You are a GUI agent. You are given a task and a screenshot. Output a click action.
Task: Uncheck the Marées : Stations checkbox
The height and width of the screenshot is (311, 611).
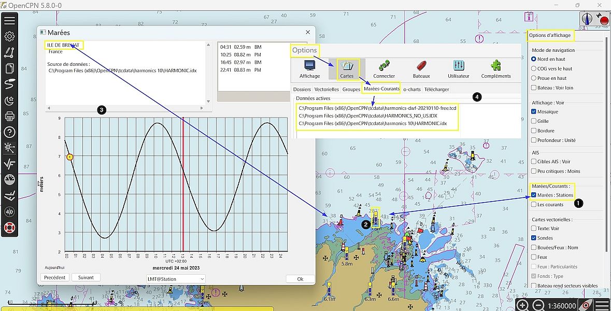click(x=534, y=195)
